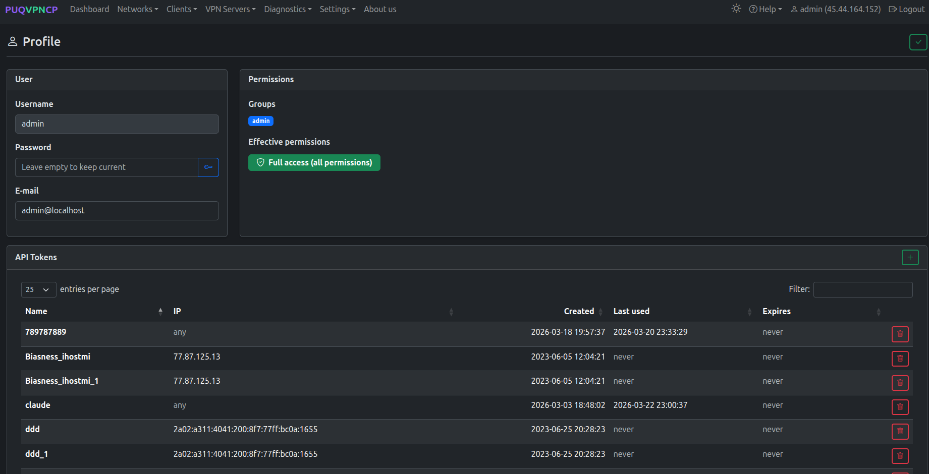Click the Full access permissions badge
929x474 pixels.
tap(314, 162)
